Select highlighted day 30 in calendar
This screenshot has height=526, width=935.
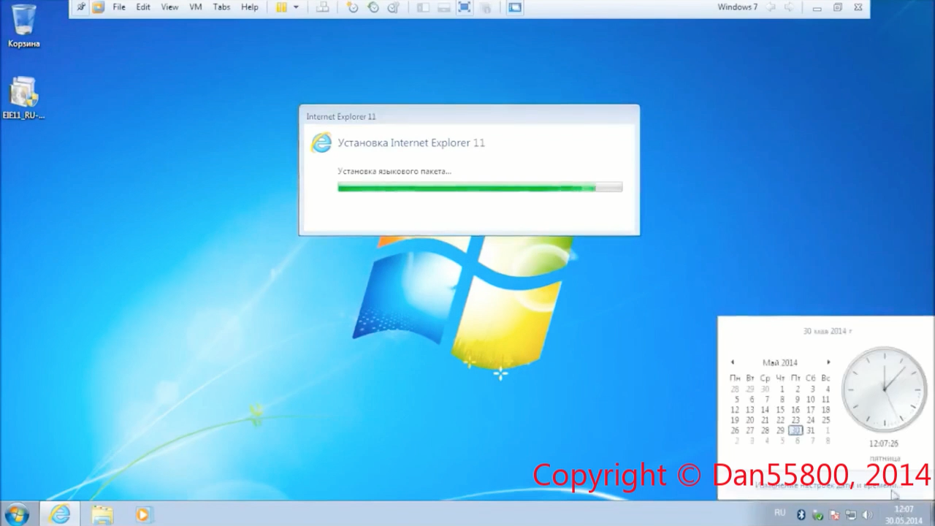[795, 430]
